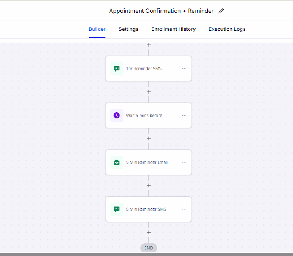Open options menu for 5 Min Reminder Email
This screenshot has height=256, width=293.
[x=184, y=162]
